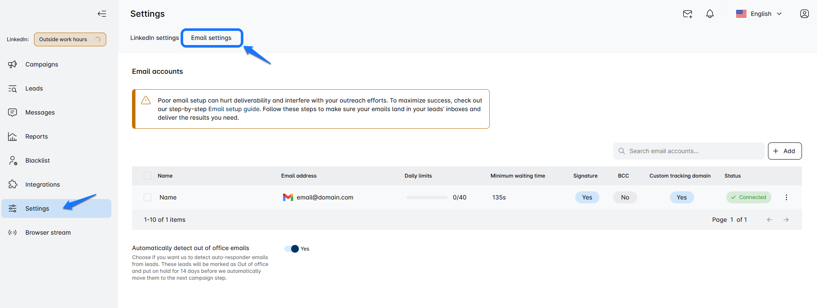Open the mail inbox icon in header
Image resolution: width=817 pixels, height=308 pixels.
[687, 14]
